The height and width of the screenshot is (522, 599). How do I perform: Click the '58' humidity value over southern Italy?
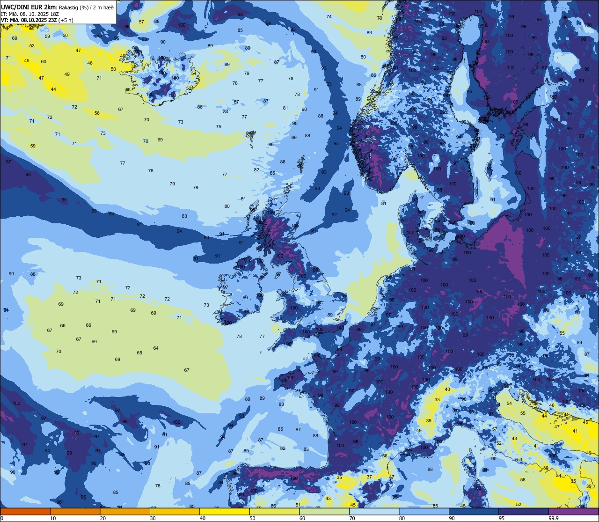[x=523, y=479]
